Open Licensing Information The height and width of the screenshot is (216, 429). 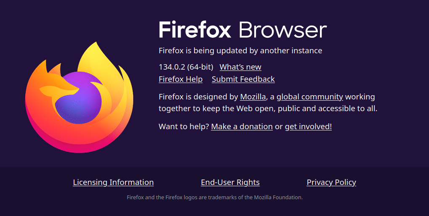coord(113,182)
